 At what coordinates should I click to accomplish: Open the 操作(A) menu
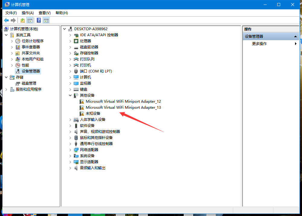[28, 13]
